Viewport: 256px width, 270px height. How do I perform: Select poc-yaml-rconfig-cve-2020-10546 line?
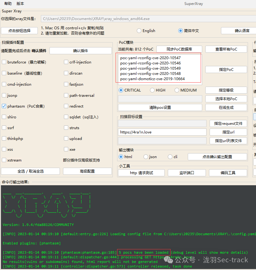coord(150,63)
